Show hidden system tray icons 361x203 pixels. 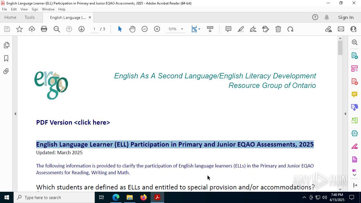coord(304,197)
